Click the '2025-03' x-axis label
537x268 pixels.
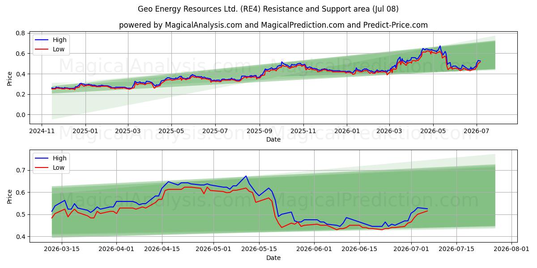(x=128, y=131)
